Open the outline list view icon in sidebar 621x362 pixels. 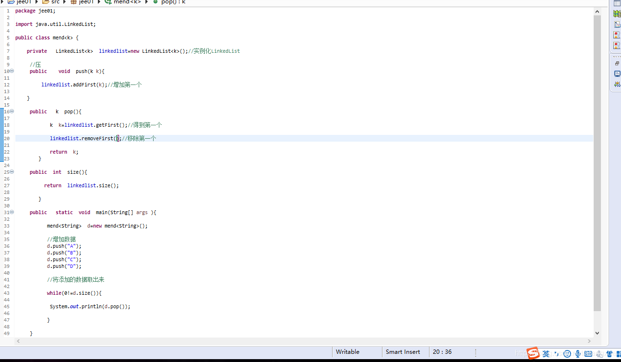[x=617, y=25]
